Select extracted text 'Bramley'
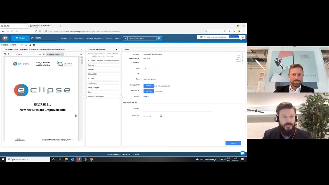 coord(103,70)
